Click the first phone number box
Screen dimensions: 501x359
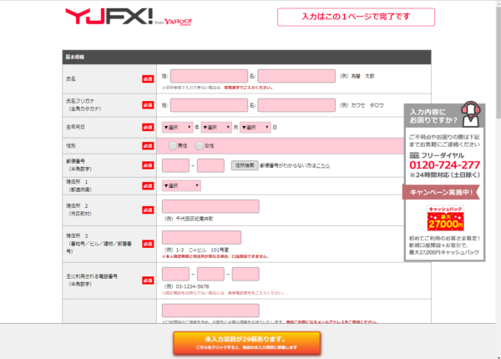coord(175,274)
